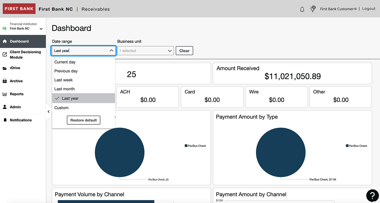Click the lightbulb tips icon
This screenshot has height=203, width=380.
pyautogui.click(x=312, y=9)
